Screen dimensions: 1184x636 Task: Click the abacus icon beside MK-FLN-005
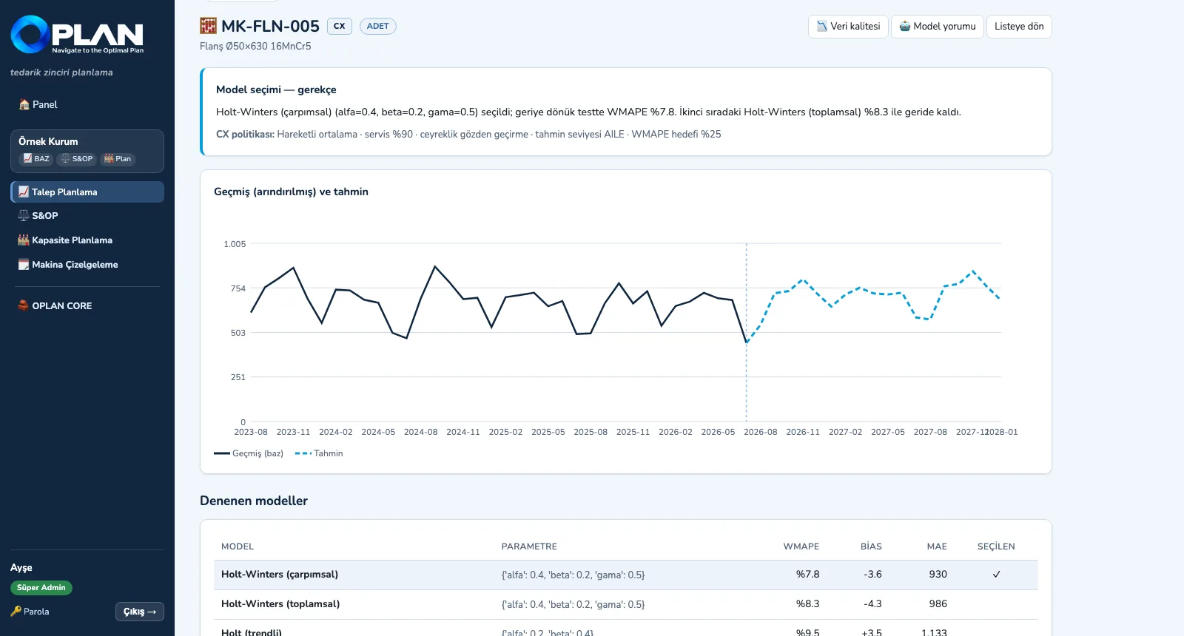pos(208,26)
